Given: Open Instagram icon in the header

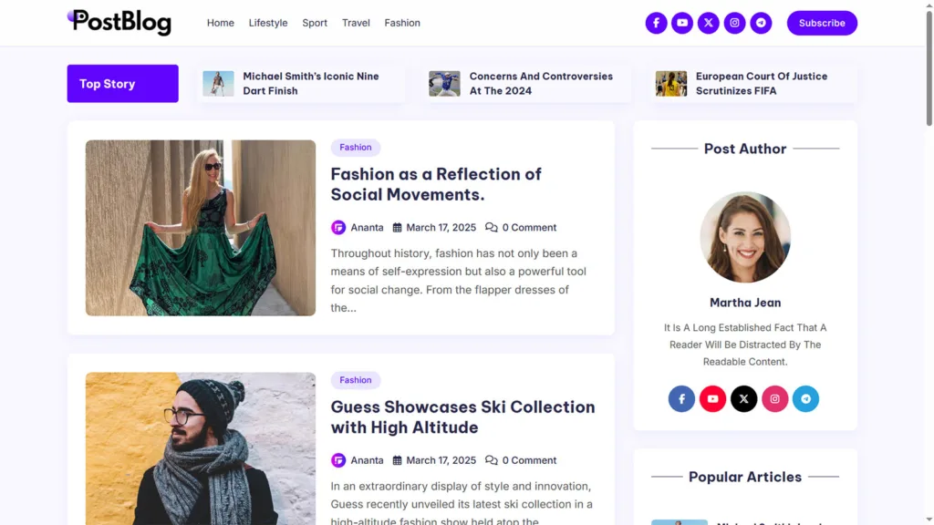Looking at the screenshot, I should tap(734, 23).
